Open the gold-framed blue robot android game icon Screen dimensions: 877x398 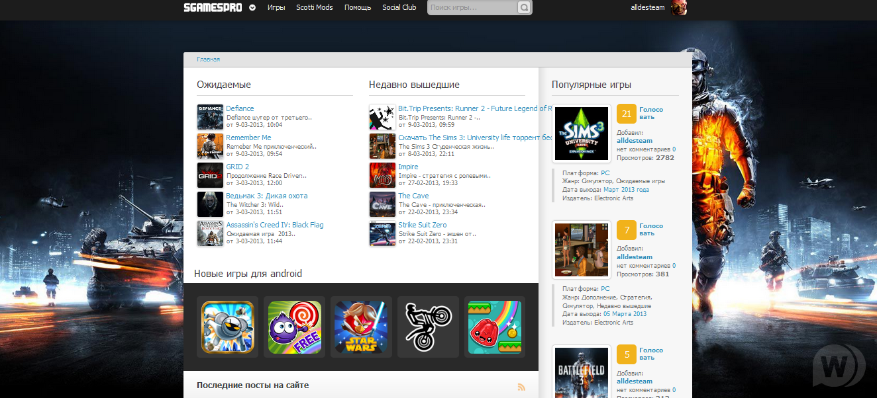[x=228, y=327]
